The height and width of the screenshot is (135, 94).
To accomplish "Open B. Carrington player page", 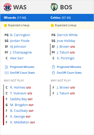I will (x=20, y=35).
